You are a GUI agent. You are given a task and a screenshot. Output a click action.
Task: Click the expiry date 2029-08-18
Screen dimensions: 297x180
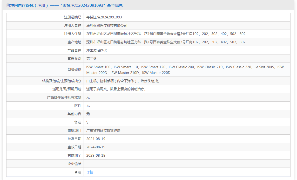pos(96,156)
